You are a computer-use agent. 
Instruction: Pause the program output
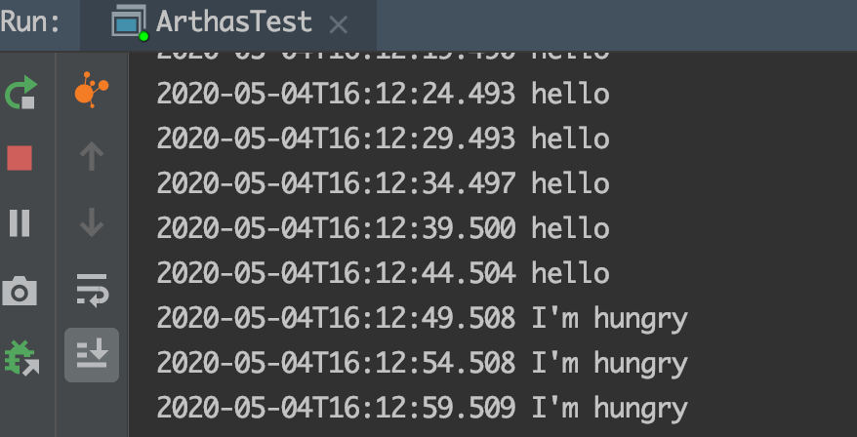point(20,223)
